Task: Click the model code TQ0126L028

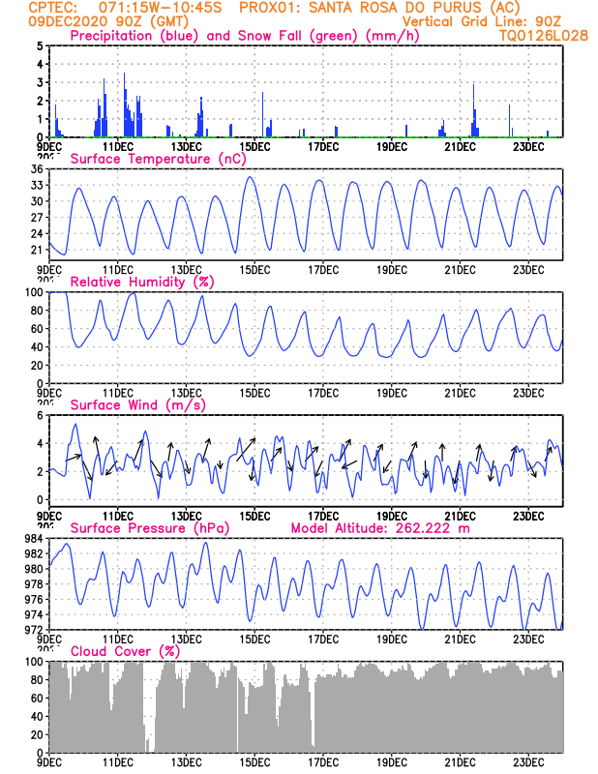Action: click(543, 36)
